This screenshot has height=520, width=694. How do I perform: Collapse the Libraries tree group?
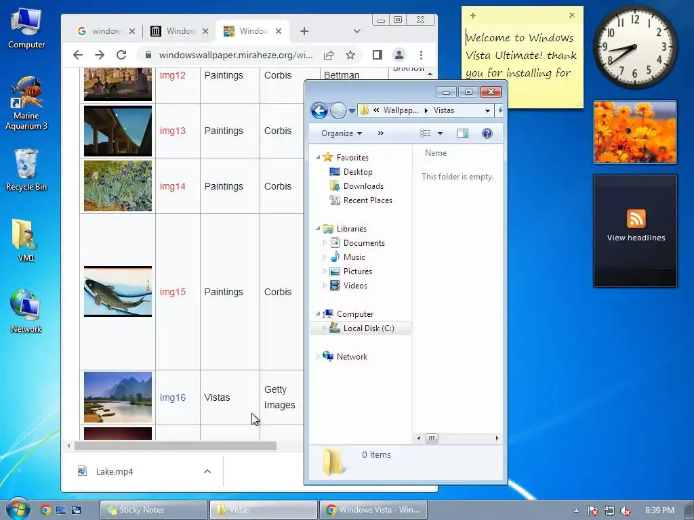click(x=318, y=229)
